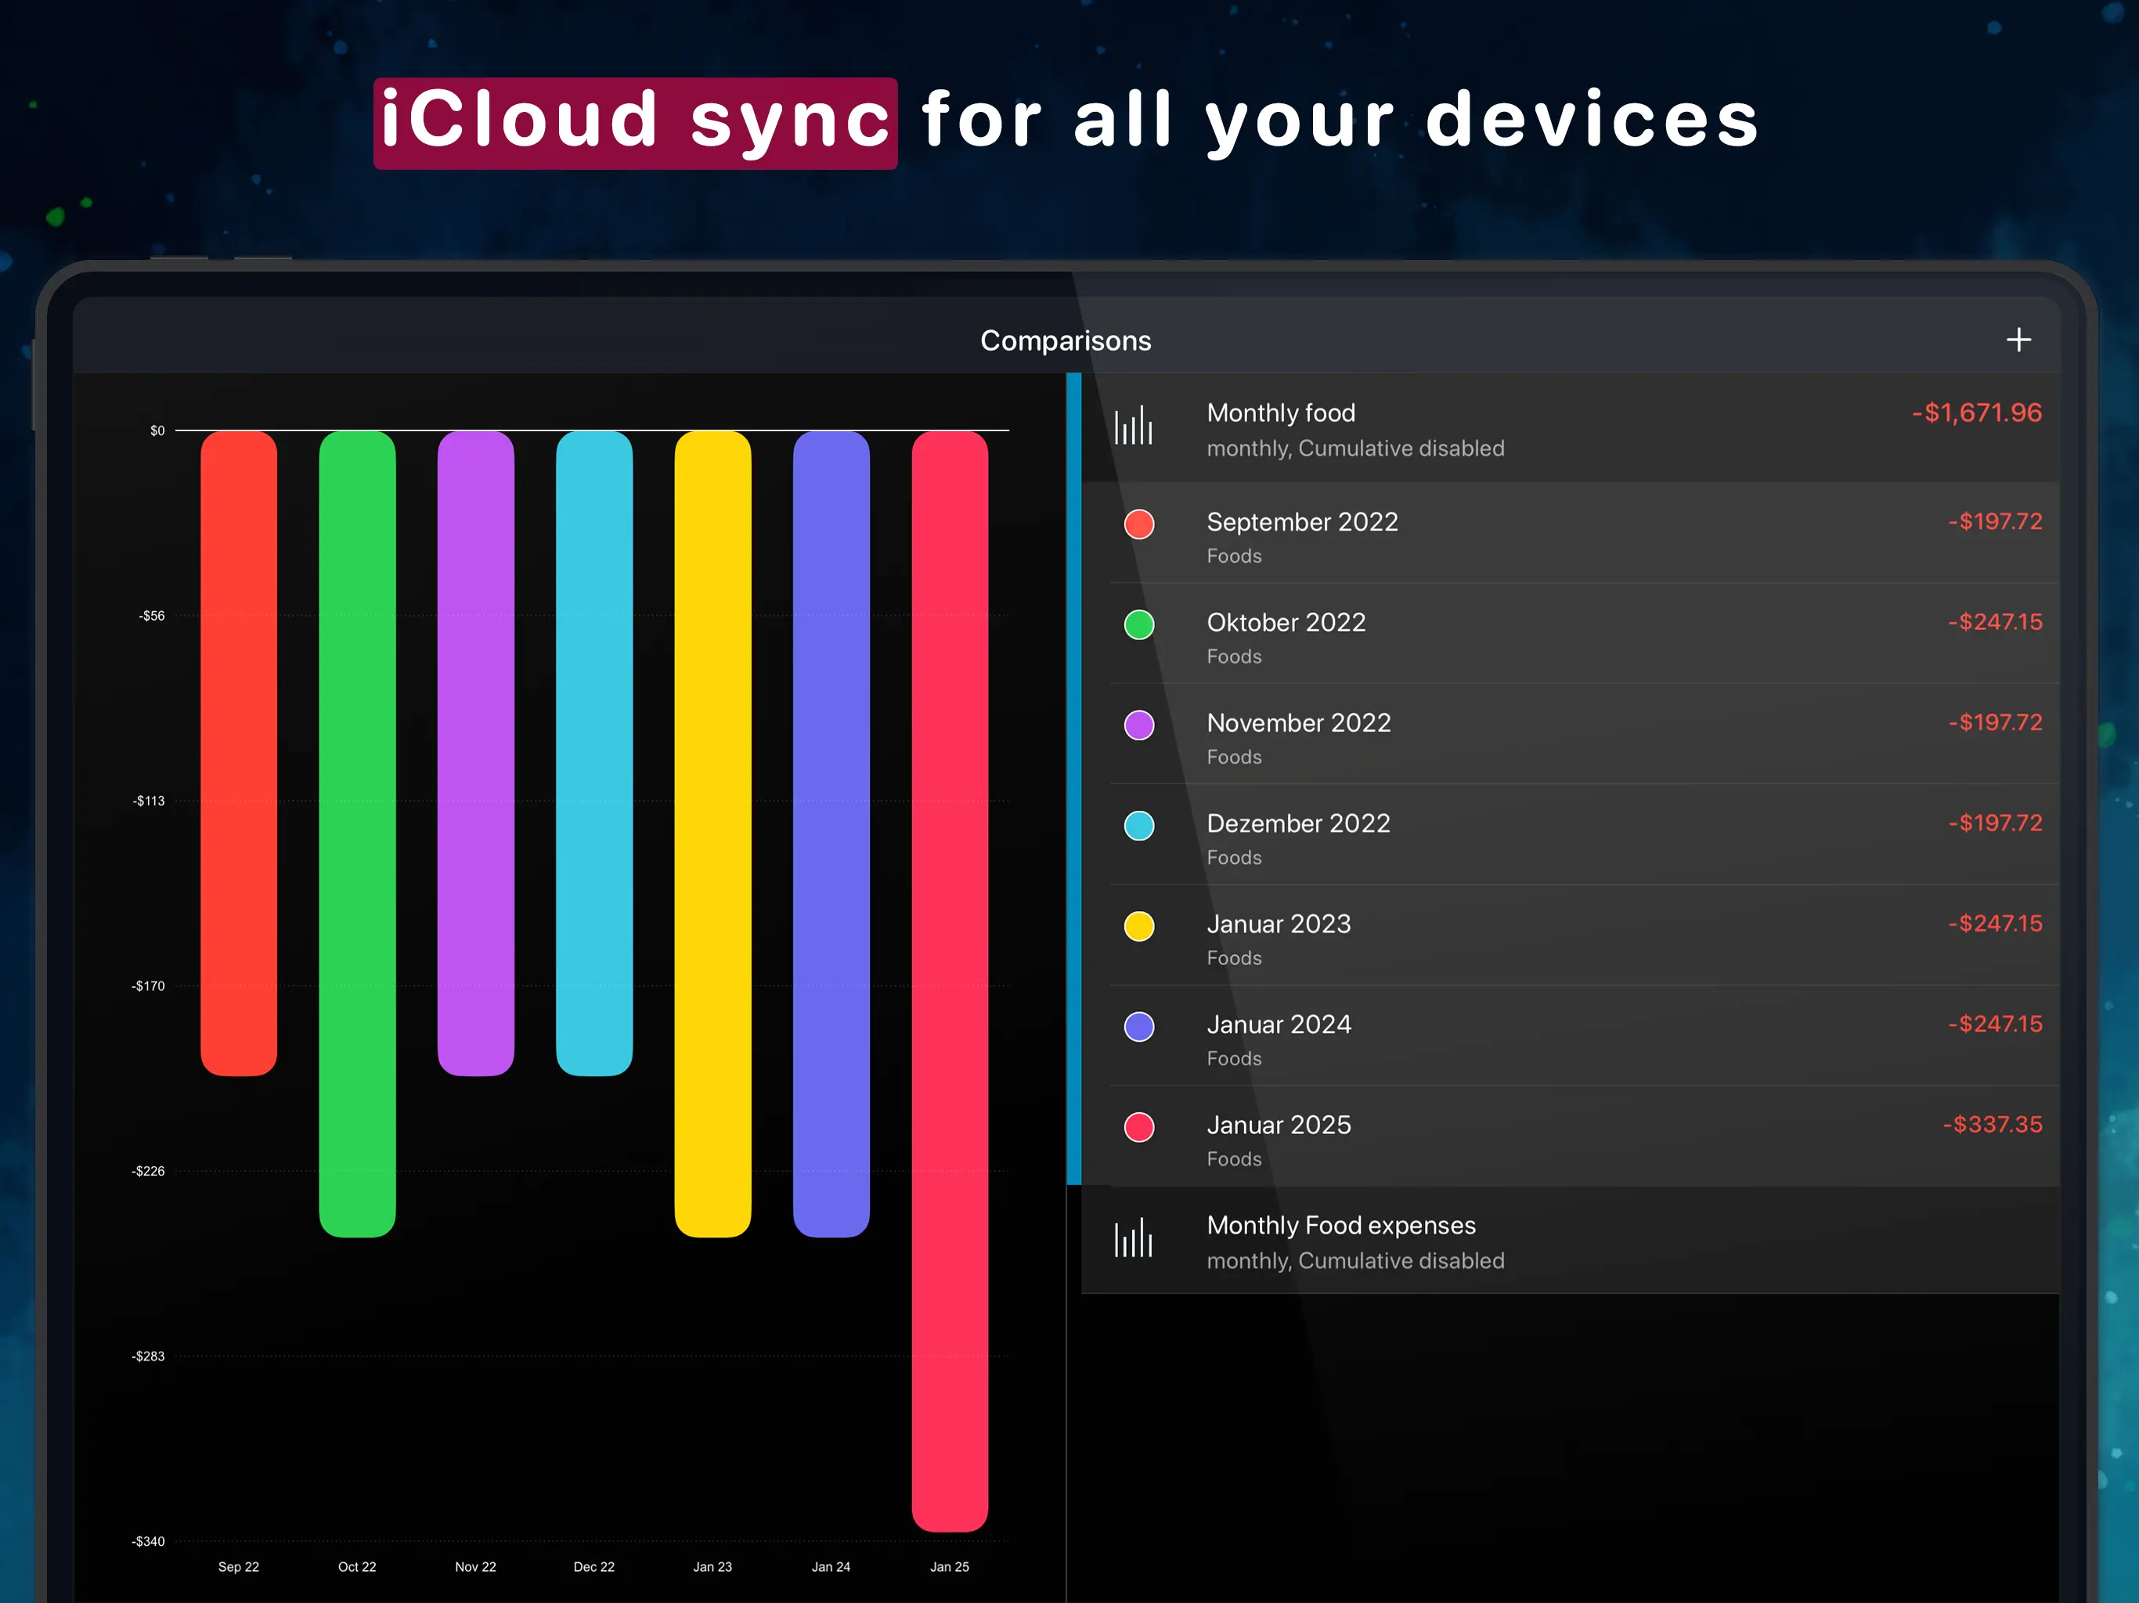Tap the green Oct 22 chart bar

357,834
